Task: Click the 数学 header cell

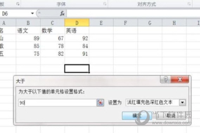Action: [52, 31]
